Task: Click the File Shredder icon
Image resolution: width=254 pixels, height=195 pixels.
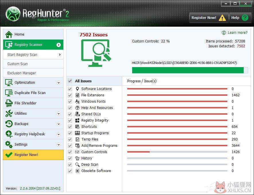Action: (9, 103)
